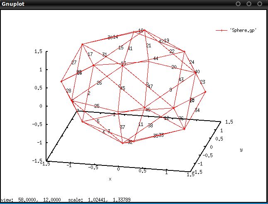
Task: Click the point label 36 on the mesh
Action: pyautogui.click(x=181, y=119)
